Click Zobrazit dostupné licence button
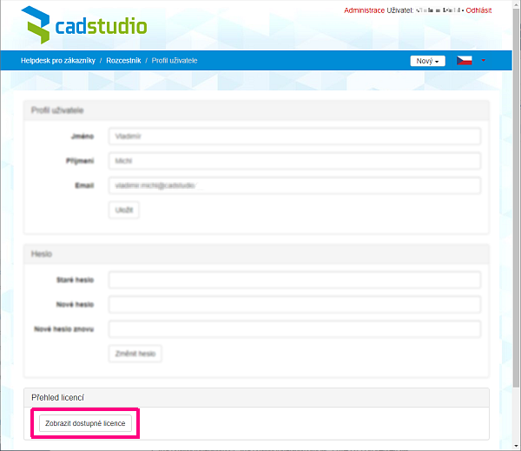The height and width of the screenshot is (451, 521). pos(85,424)
